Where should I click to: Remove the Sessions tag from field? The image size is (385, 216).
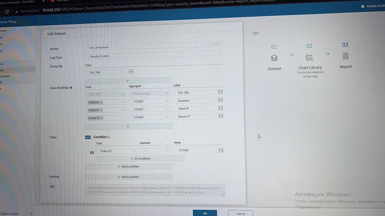coord(102,102)
